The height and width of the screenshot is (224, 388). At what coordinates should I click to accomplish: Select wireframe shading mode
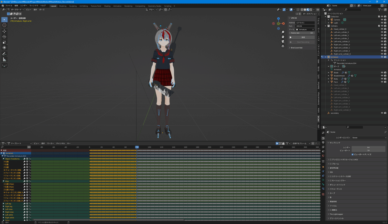point(302,10)
